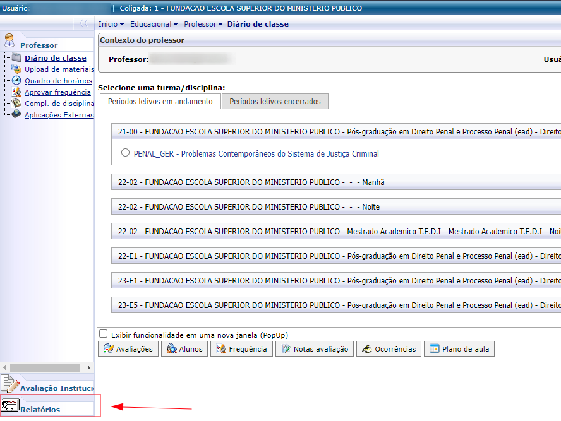The width and height of the screenshot is (561, 421).
Task: Click the Compl. de disciplina icon
Action: point(16,103)
